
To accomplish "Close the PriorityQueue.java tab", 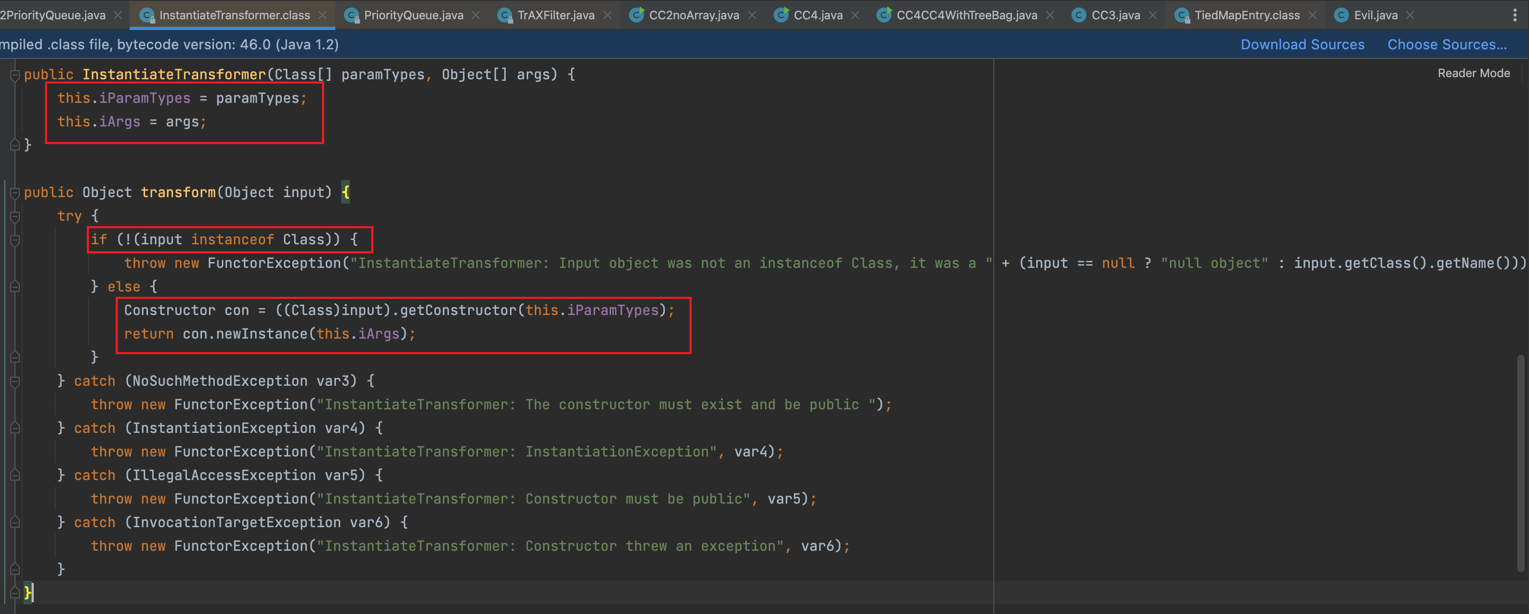I will [x=475, y=16].
